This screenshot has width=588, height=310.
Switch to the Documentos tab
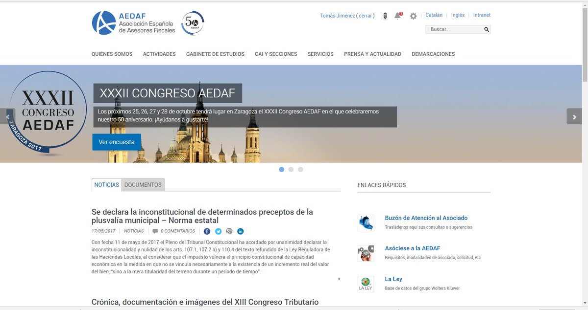(x=143, y=185)
